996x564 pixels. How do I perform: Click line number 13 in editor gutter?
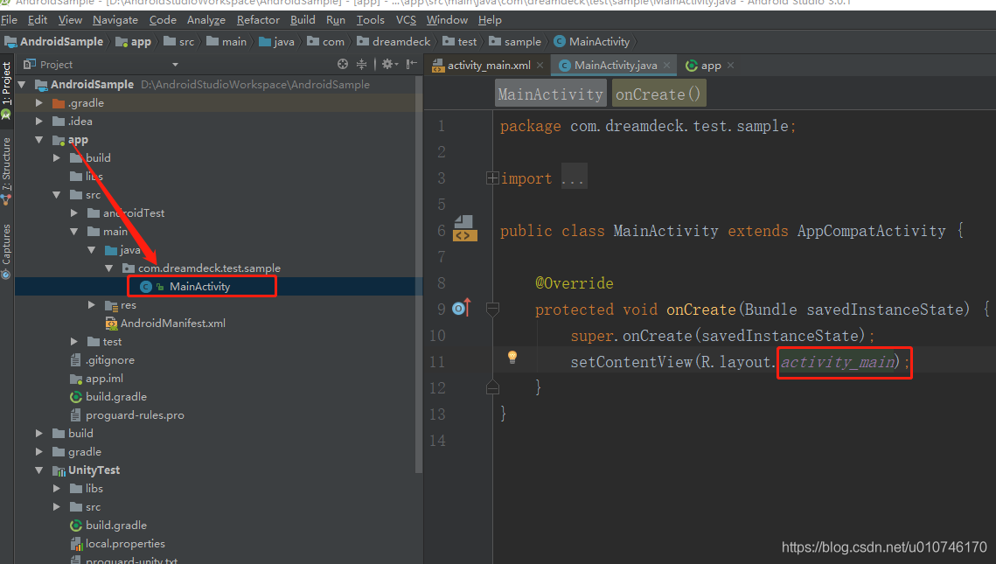[437, 414]
